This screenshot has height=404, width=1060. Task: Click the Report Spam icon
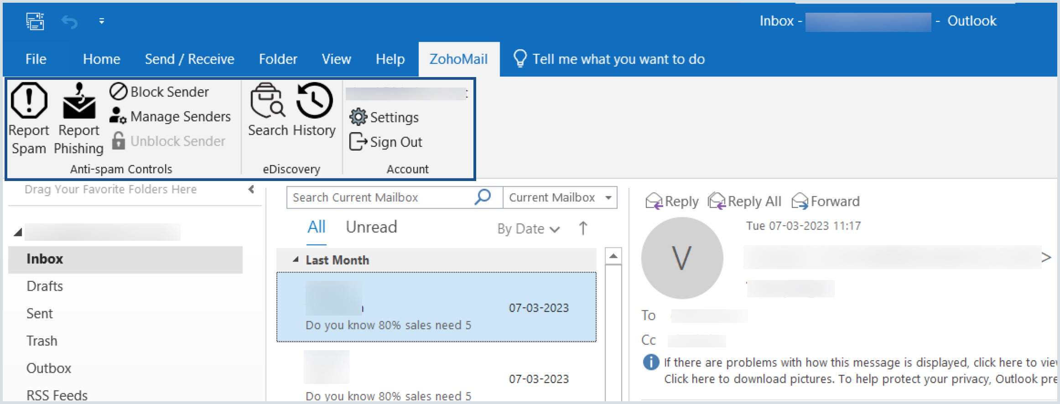(29, 101)
